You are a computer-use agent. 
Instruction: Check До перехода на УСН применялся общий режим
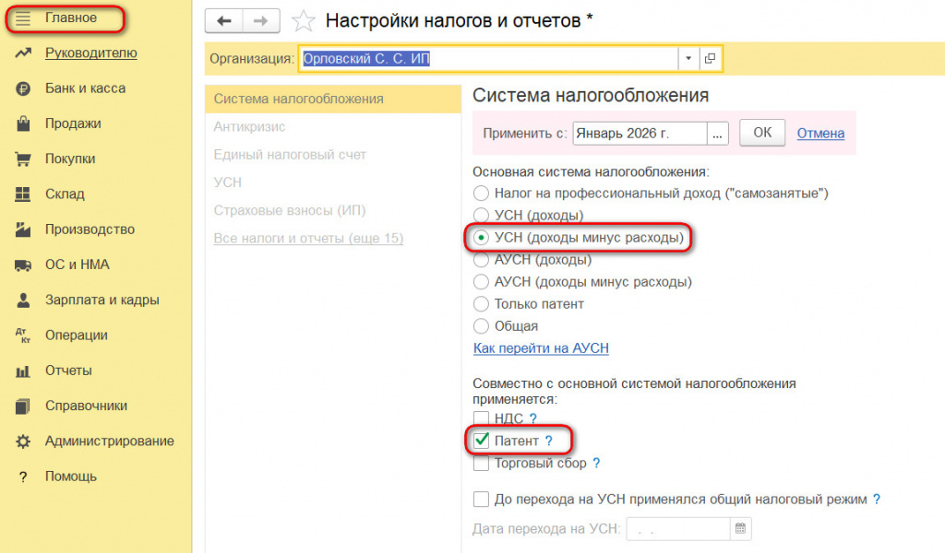tap(481, 499)
